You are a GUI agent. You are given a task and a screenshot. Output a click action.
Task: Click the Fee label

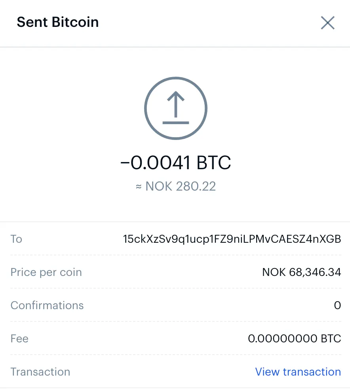click(x=19, y=339)
